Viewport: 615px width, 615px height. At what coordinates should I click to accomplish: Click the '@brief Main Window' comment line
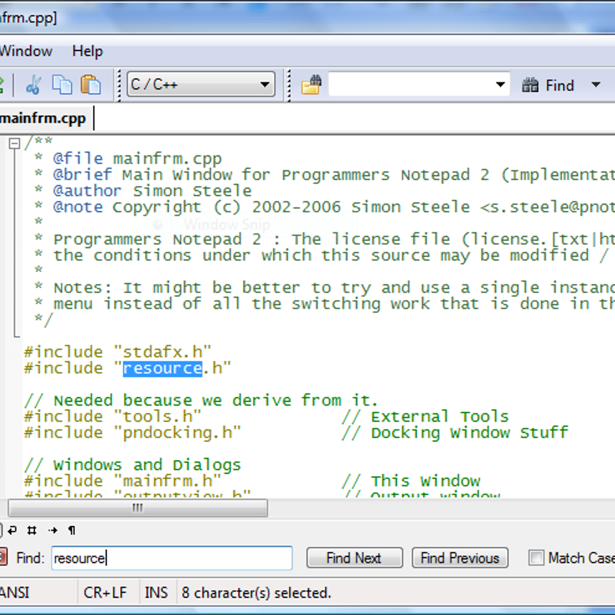pos(333,175)
